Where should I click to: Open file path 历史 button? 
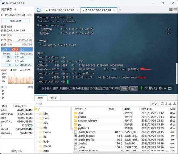point(154,104)
